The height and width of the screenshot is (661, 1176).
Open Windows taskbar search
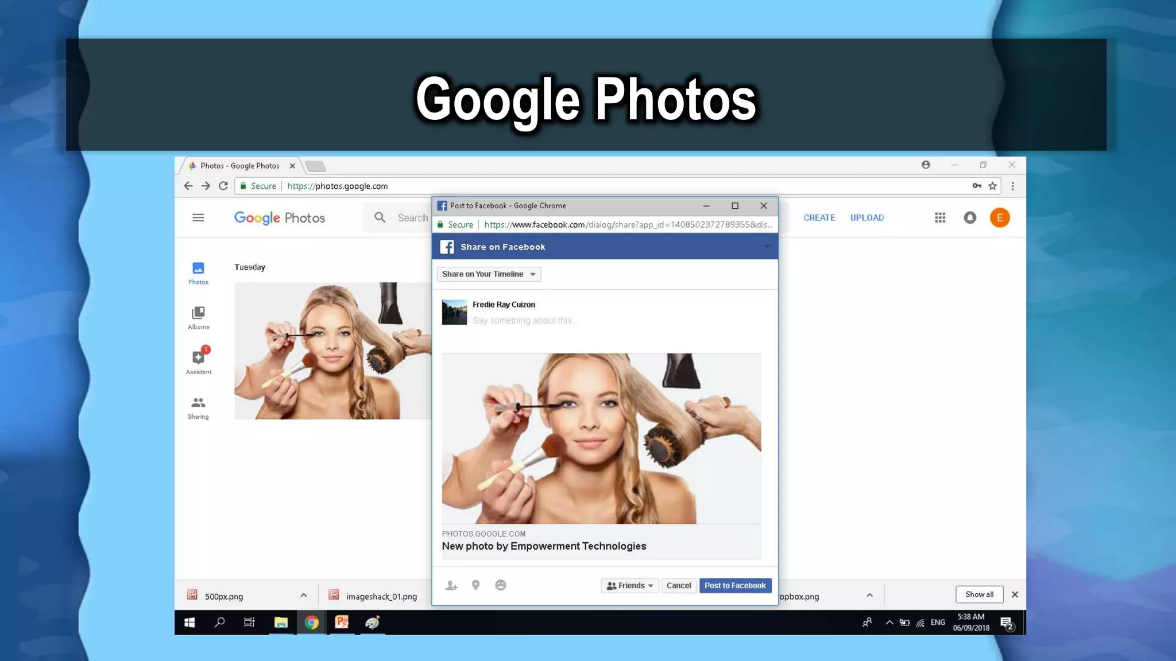click(x=219, y=623)
